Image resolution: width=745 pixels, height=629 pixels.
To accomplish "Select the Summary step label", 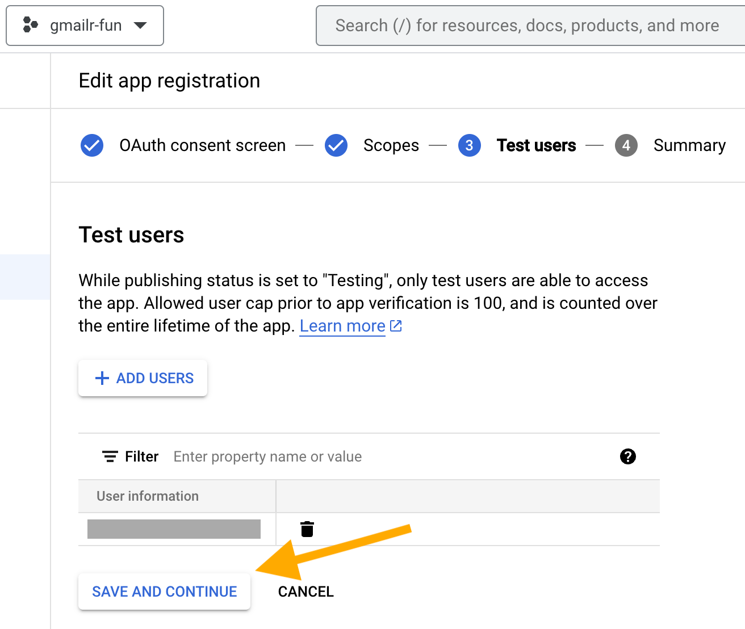I will tap(689, 145).
